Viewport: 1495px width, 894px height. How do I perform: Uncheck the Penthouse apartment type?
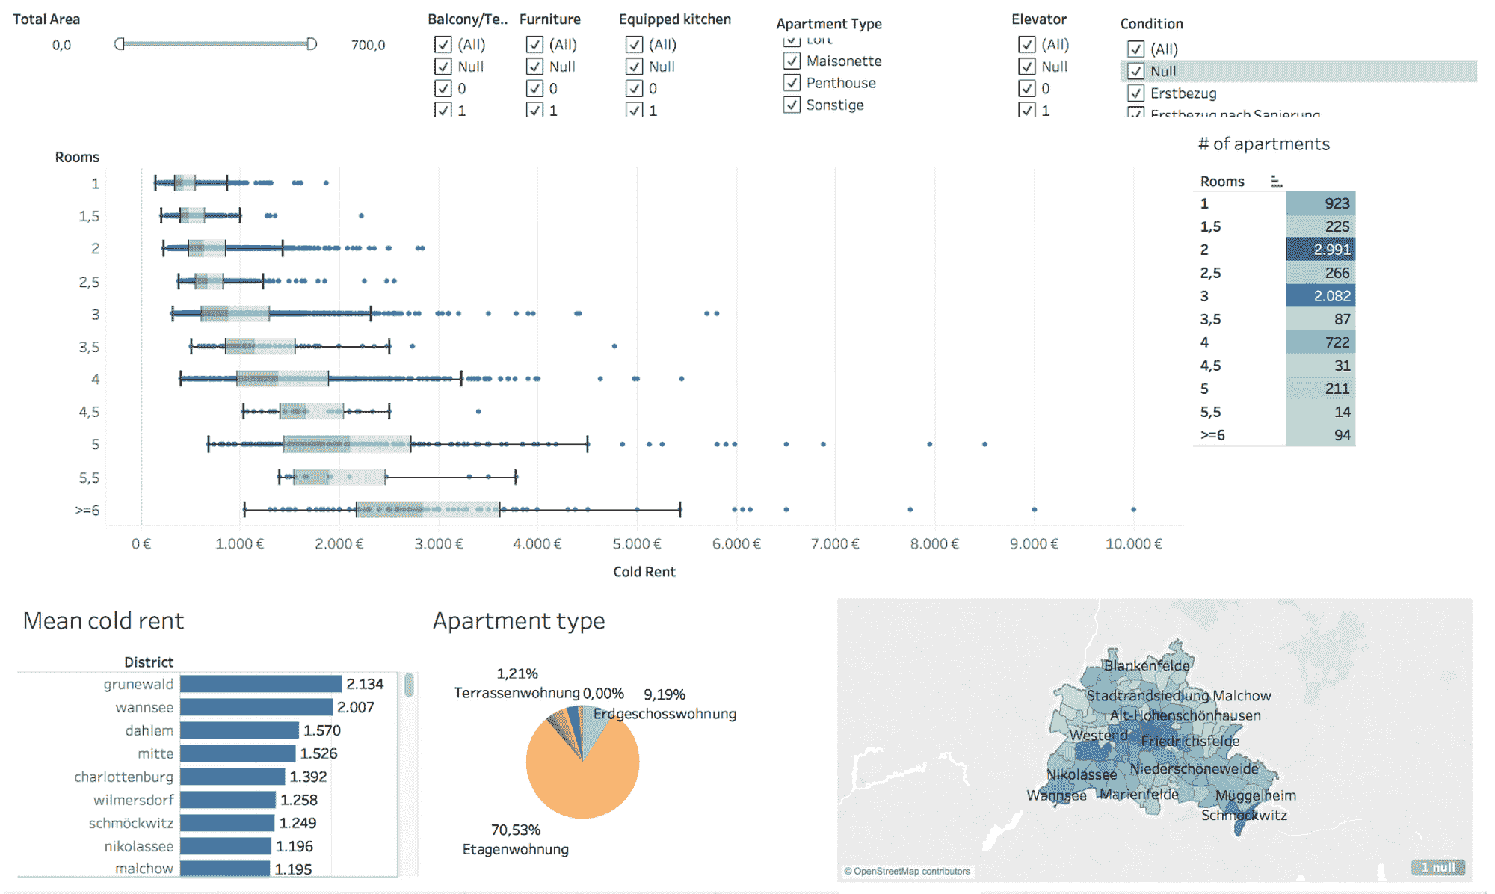pyautogui.click(x=792, y=82)
